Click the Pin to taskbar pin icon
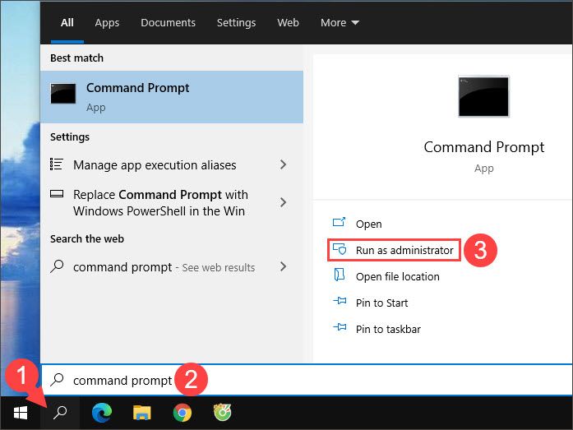The width and height of the screenshot is (573, 430). point(340,327)
